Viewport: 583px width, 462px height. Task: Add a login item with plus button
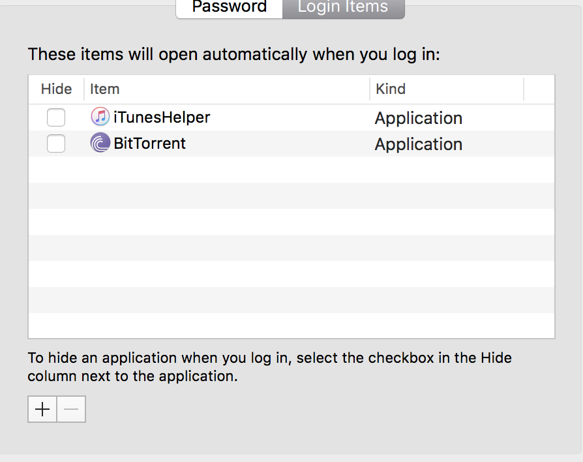(x=42, y=409)
